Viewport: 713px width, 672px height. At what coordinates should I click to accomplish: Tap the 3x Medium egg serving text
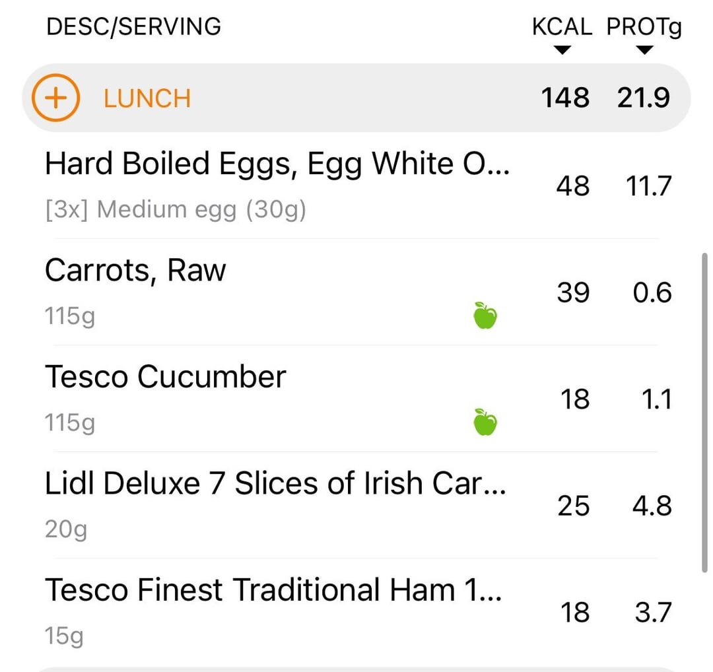coord(176,210)
